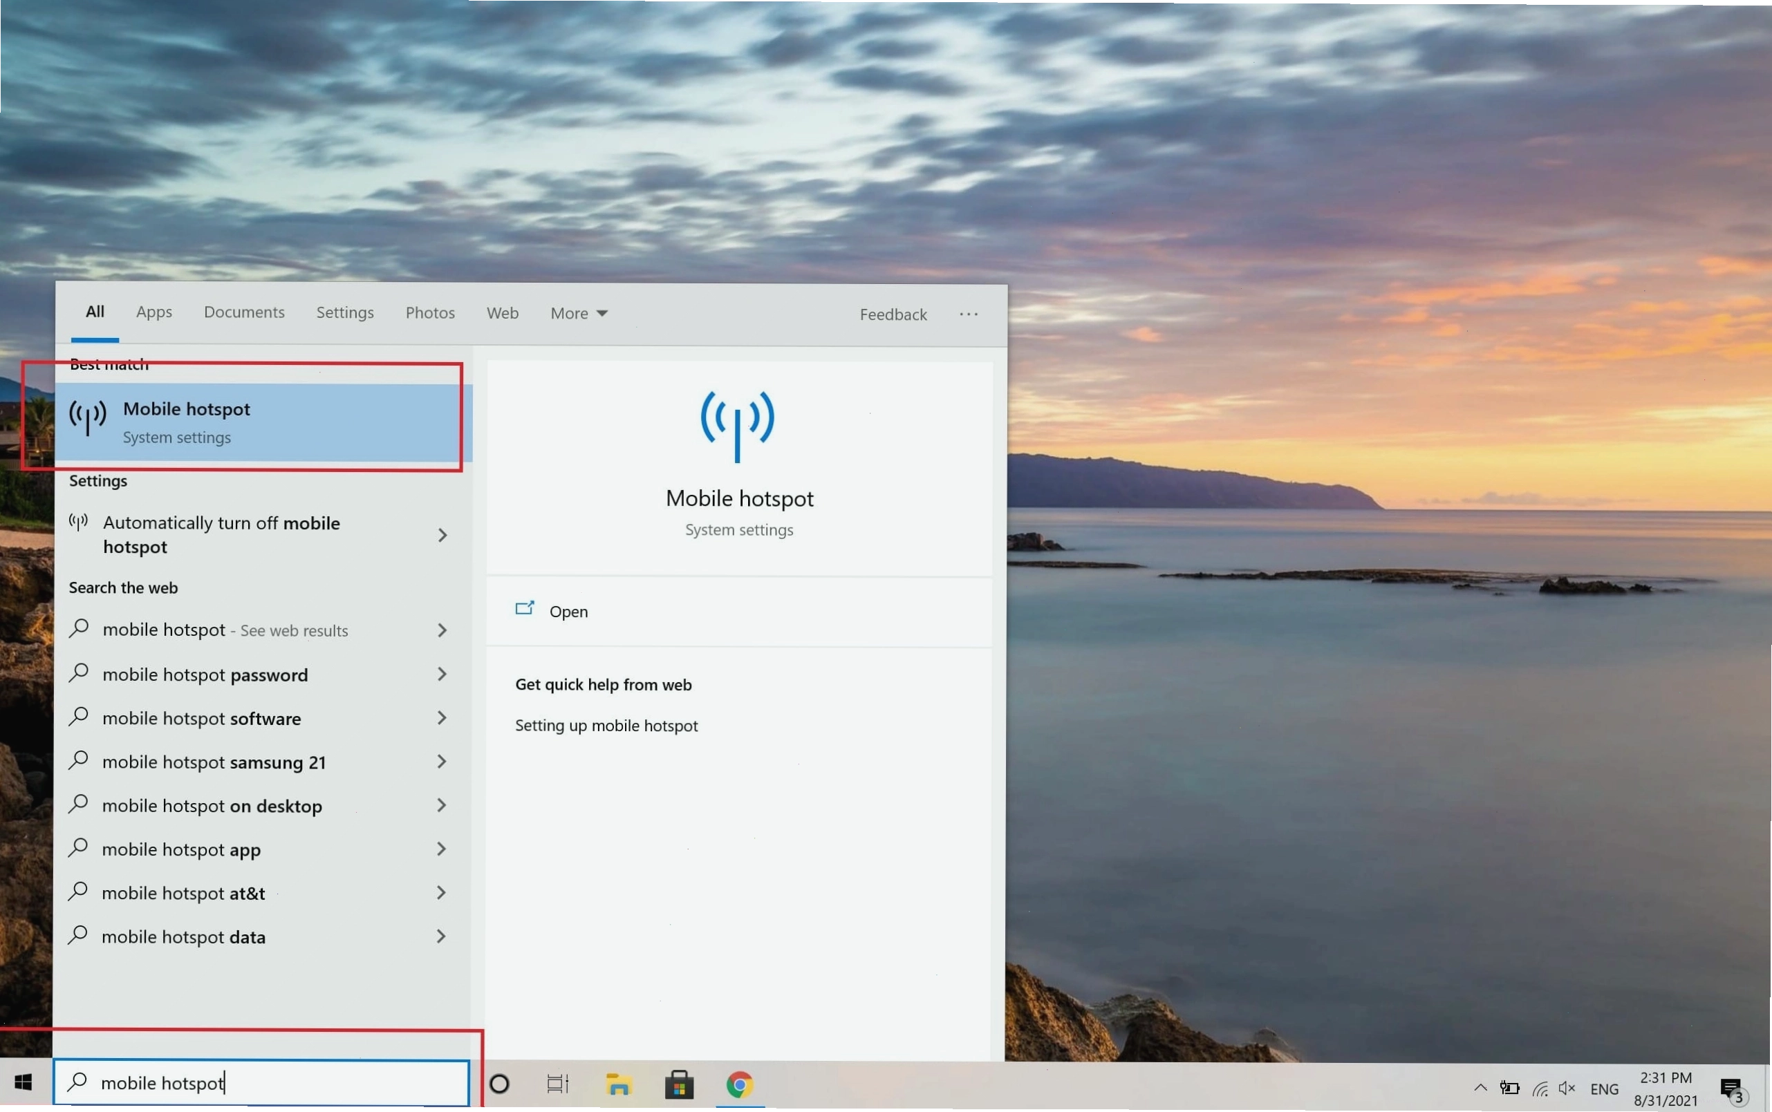This screenshot has width=1772, height=1112.
Task: Open Cortana circle icon on taskbar
Action: click(x=499, y=1083)
